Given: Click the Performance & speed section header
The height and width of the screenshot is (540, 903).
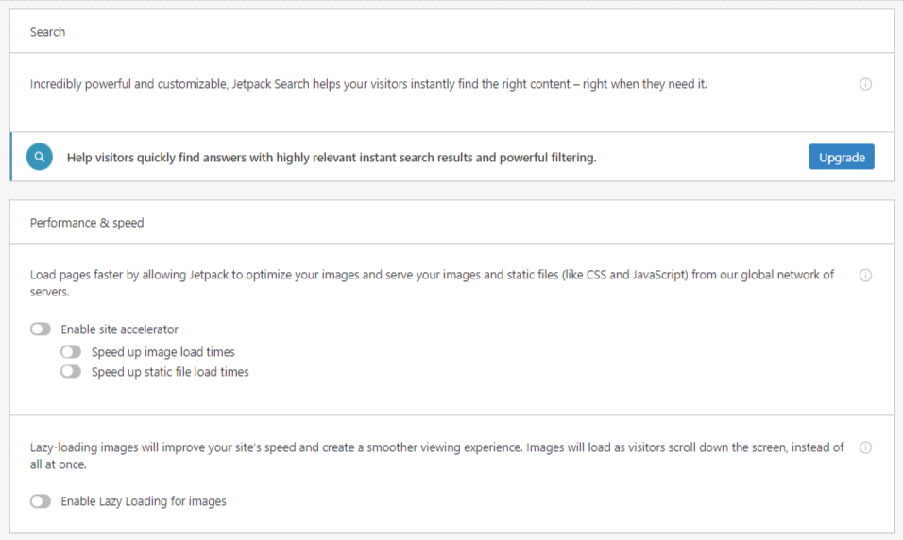Looking at the screenshot, I should [x=87, y=223].
